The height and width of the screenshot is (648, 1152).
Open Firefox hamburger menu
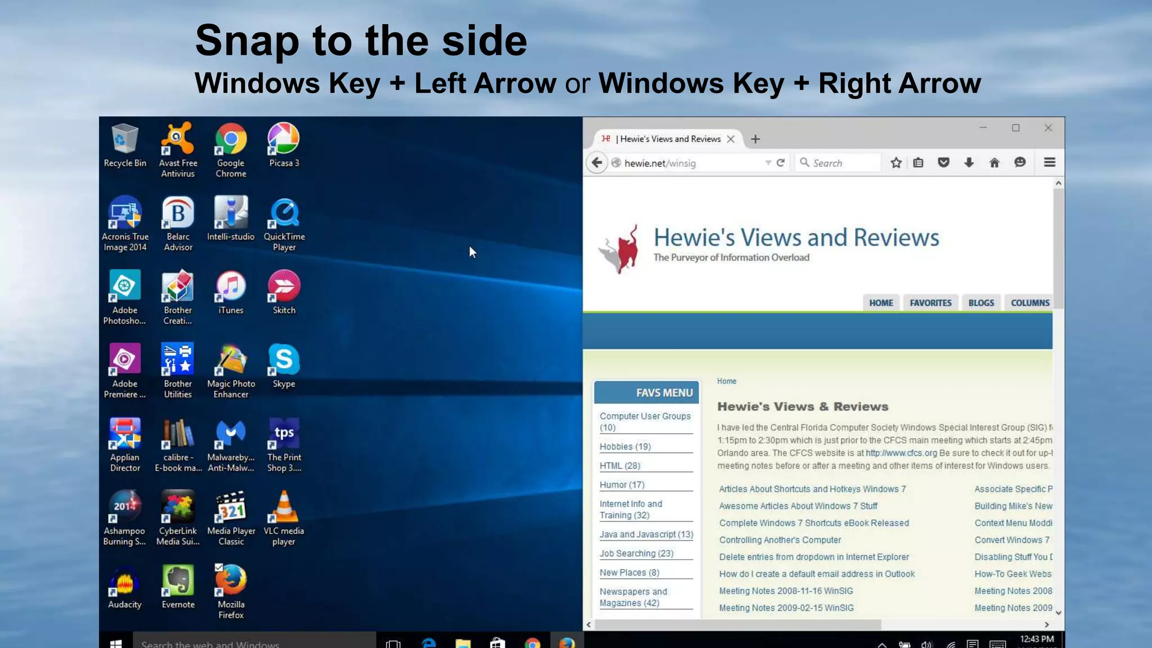point(1050,163)
